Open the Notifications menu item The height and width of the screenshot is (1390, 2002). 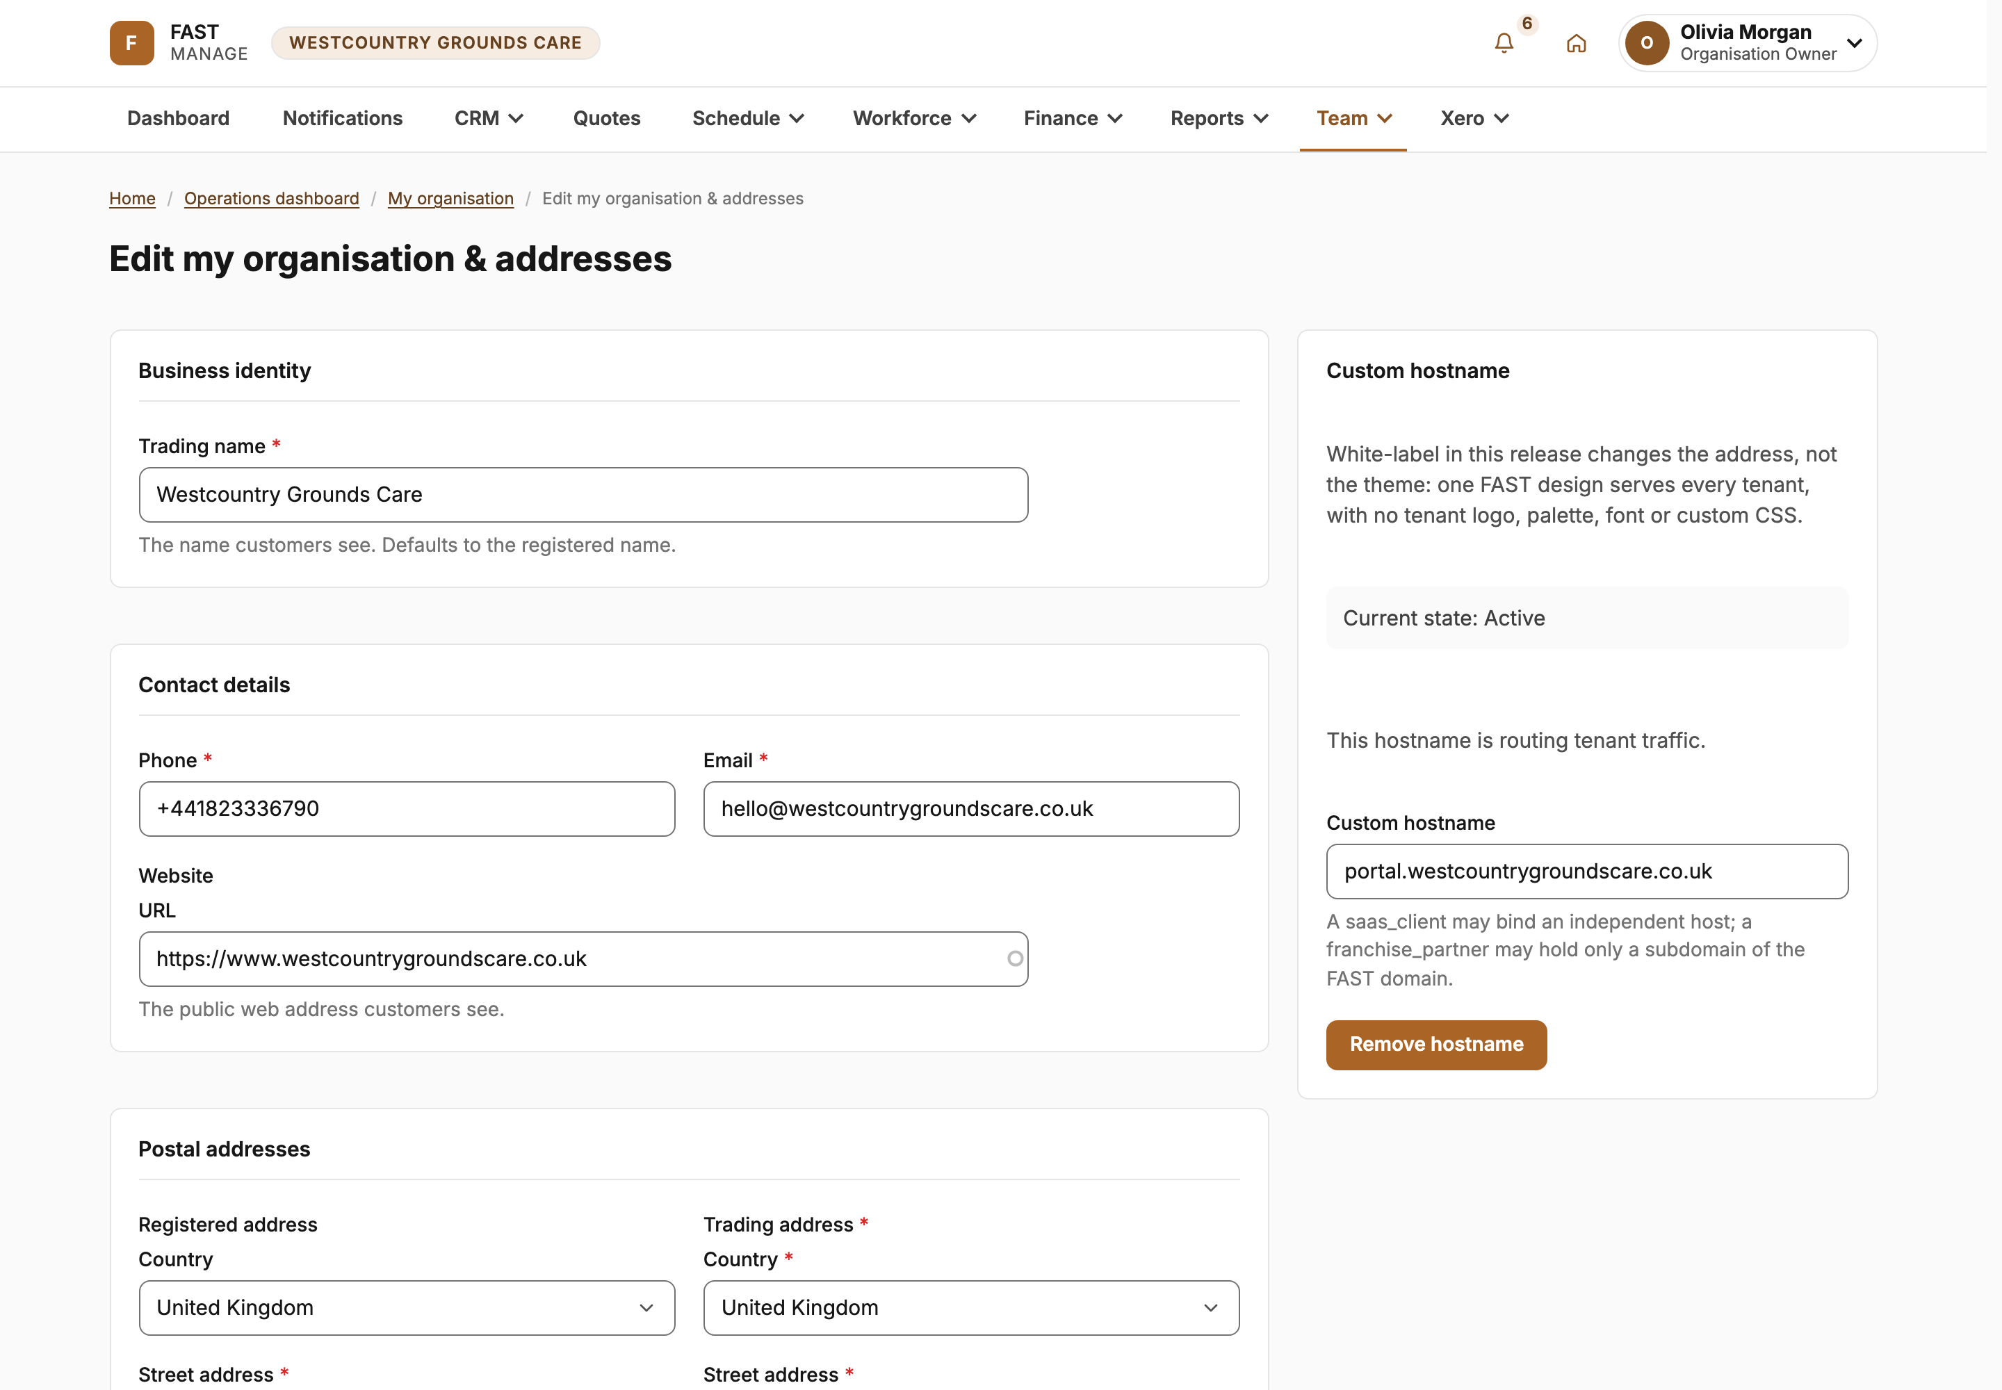[x=343, y=118]
